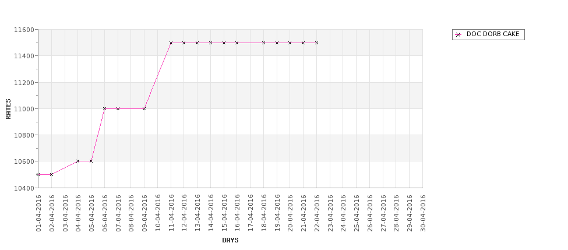This screenshot has width=568, height=250.
Task: Select the data point on 02-04-2016
Action: click(x=51, y=175)
